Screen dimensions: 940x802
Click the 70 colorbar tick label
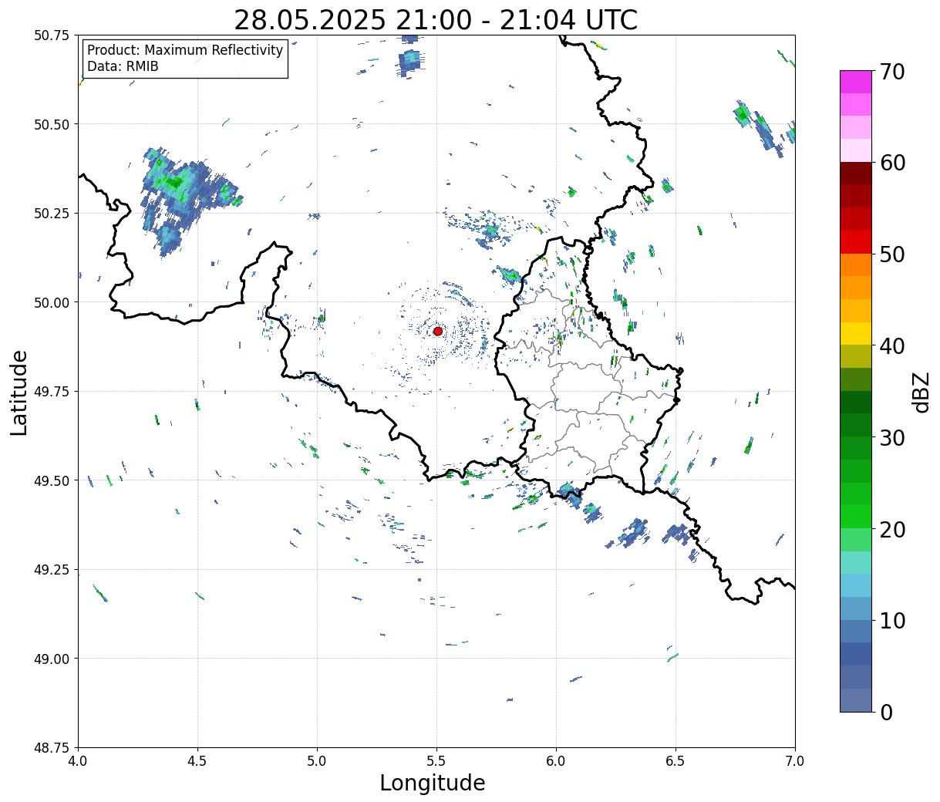tap(892, 72)
